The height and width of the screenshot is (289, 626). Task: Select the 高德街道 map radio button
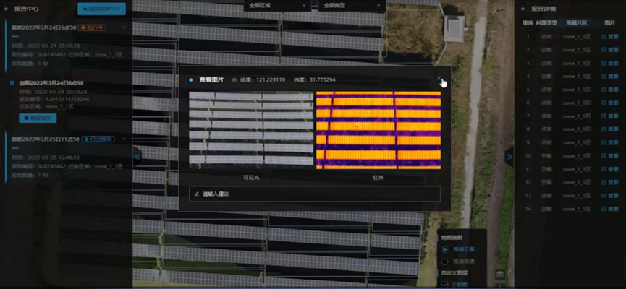[444, 260]
